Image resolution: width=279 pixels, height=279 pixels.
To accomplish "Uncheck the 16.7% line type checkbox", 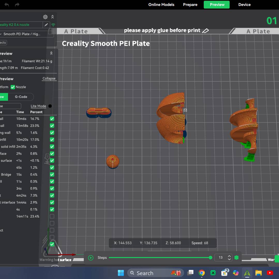I will coord(52,119).
